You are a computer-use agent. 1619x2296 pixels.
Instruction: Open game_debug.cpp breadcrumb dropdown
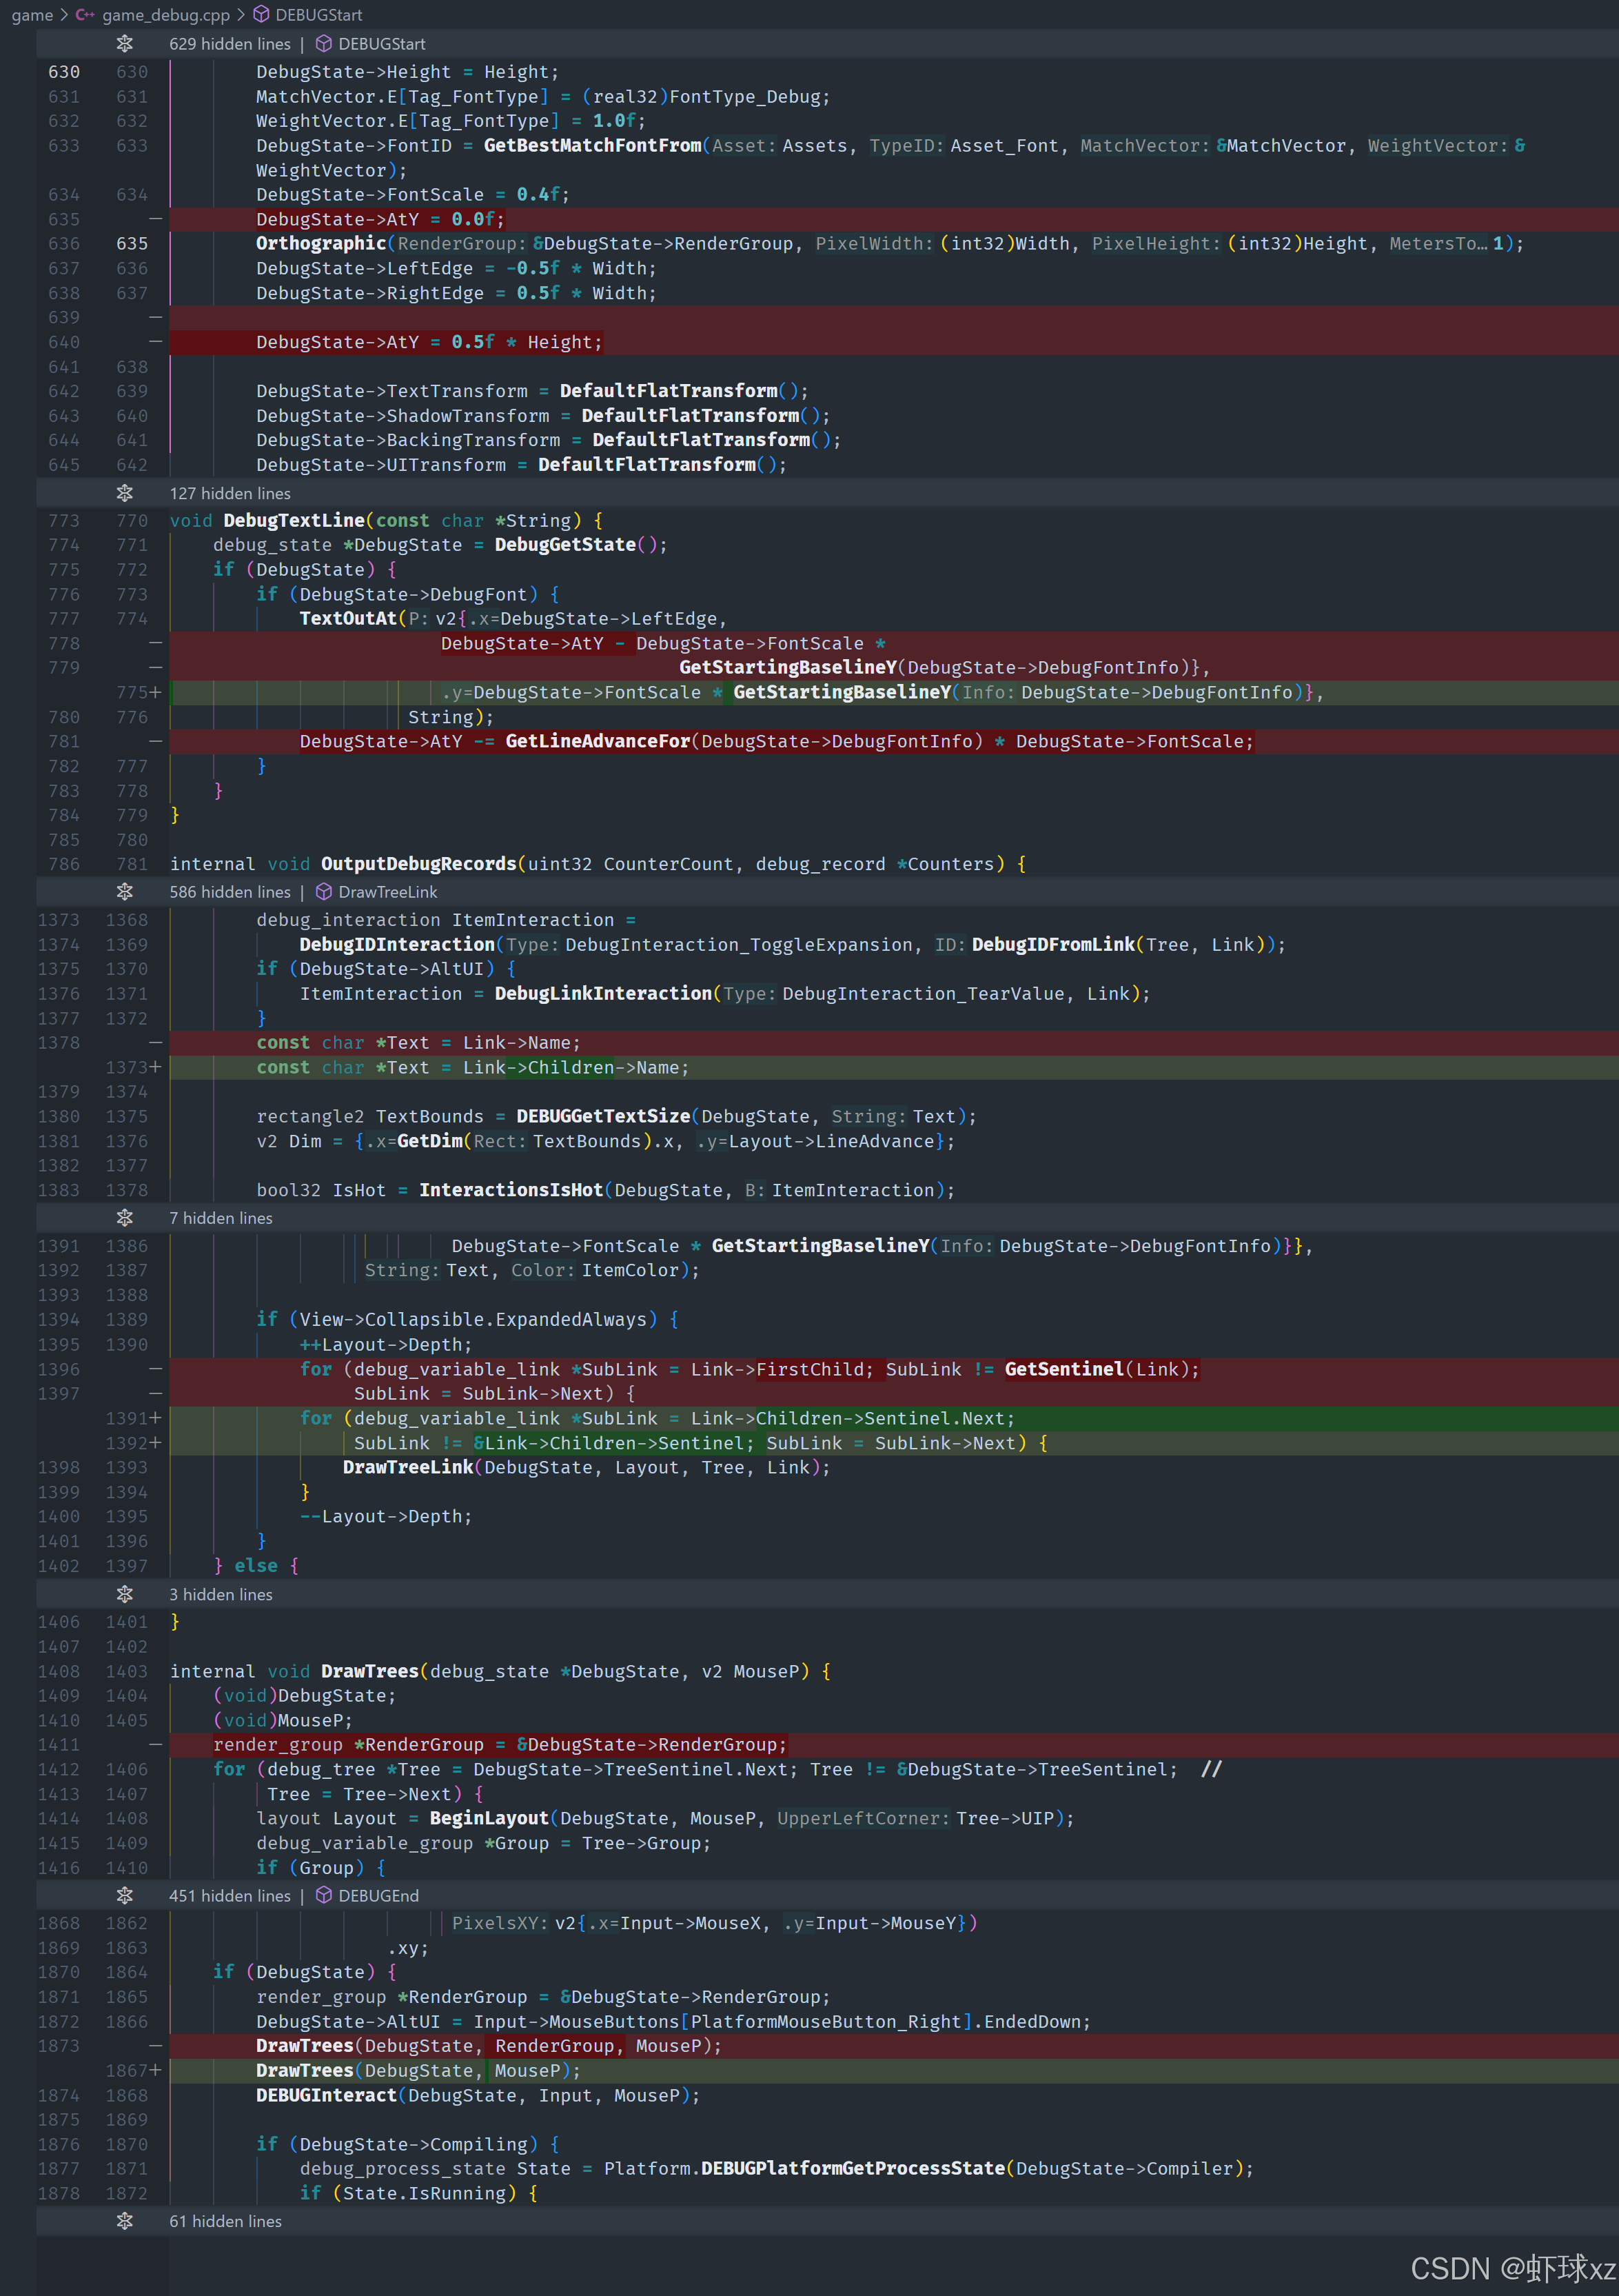click(x=165, y=15)
